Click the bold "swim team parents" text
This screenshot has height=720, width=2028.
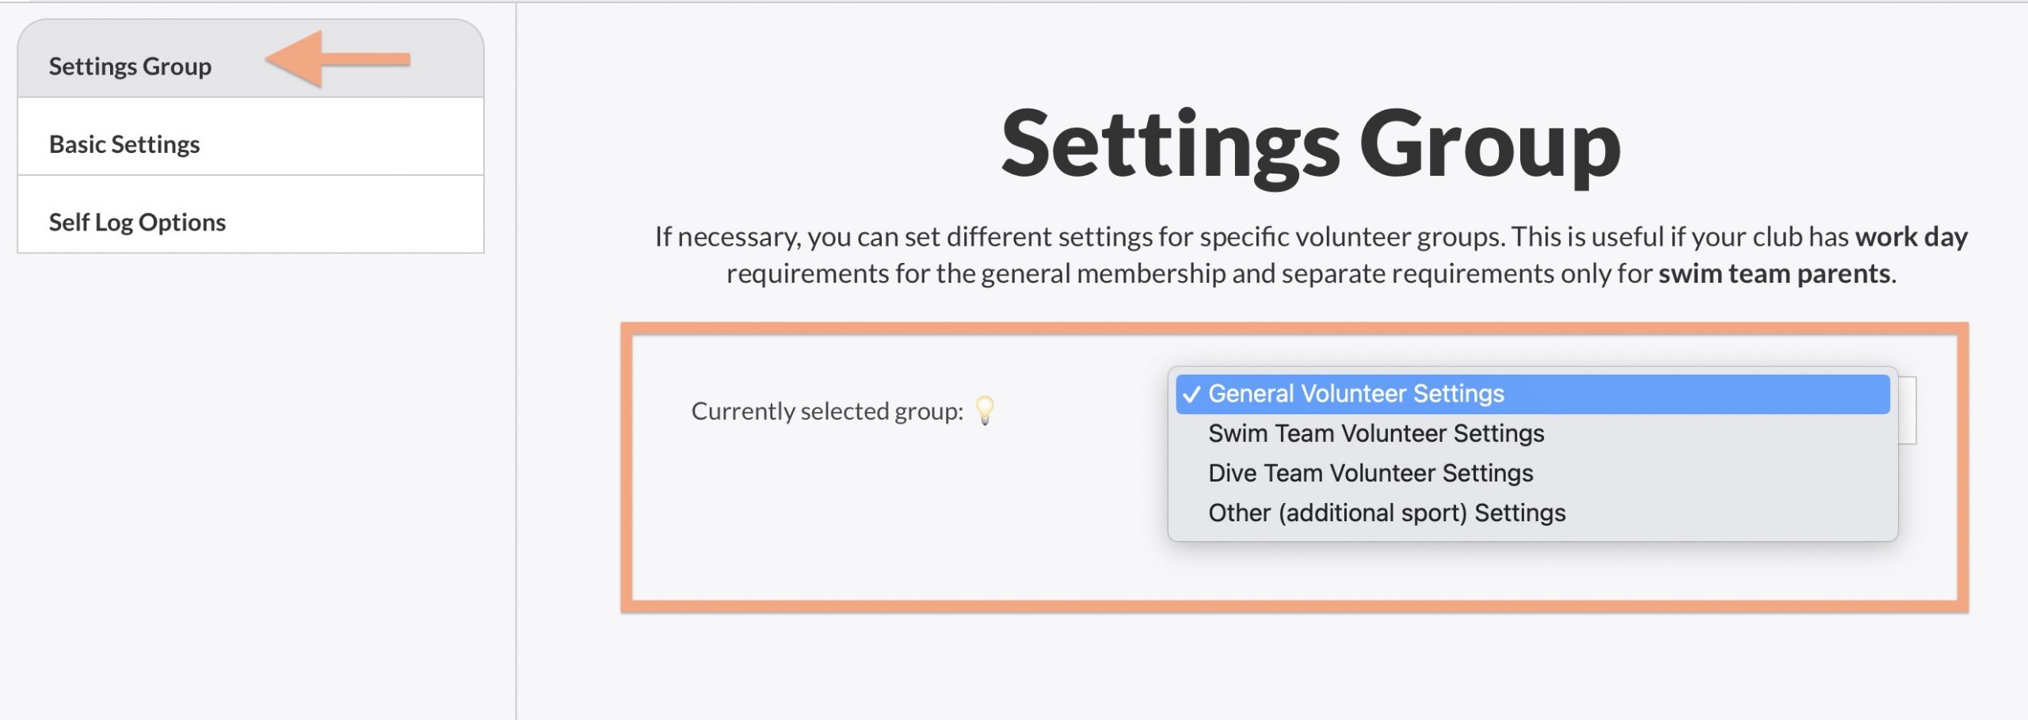pyautogui.click(x=1774, y=273)
